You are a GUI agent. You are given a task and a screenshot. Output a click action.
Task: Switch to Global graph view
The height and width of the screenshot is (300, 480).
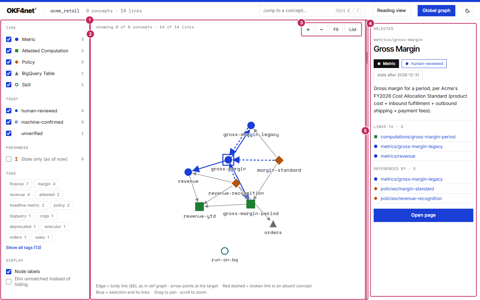(436, 11)
